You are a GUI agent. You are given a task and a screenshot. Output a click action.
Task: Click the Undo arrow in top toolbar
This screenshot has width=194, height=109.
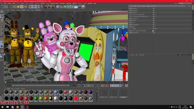tap(3, 7)
